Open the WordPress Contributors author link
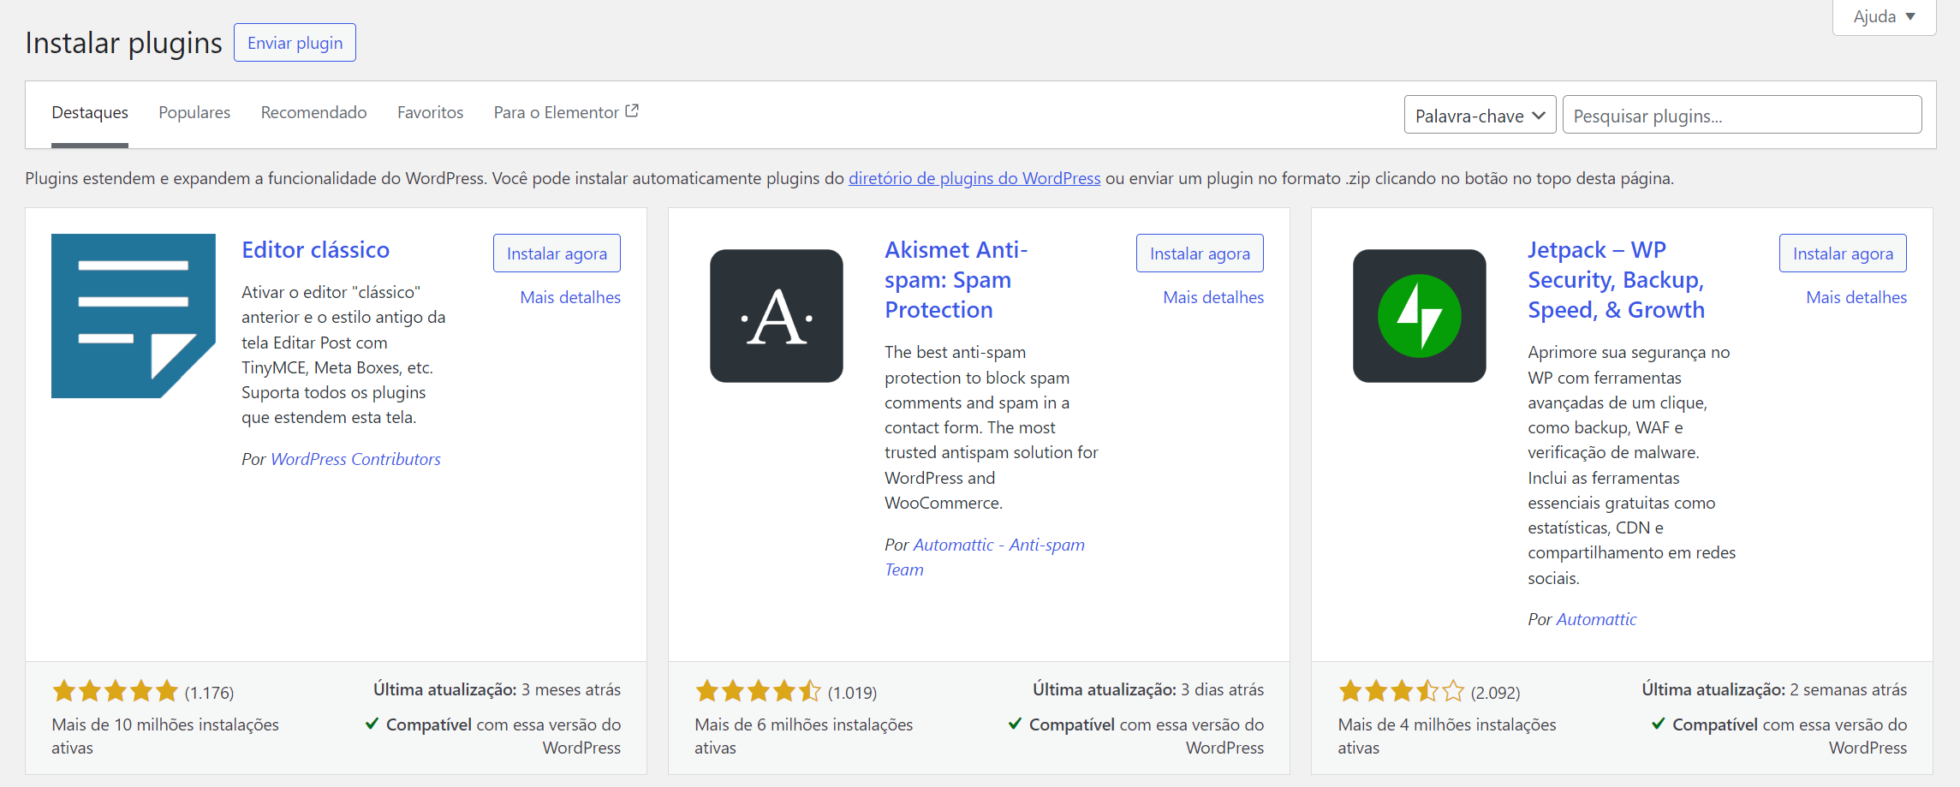 pos(355,459)
